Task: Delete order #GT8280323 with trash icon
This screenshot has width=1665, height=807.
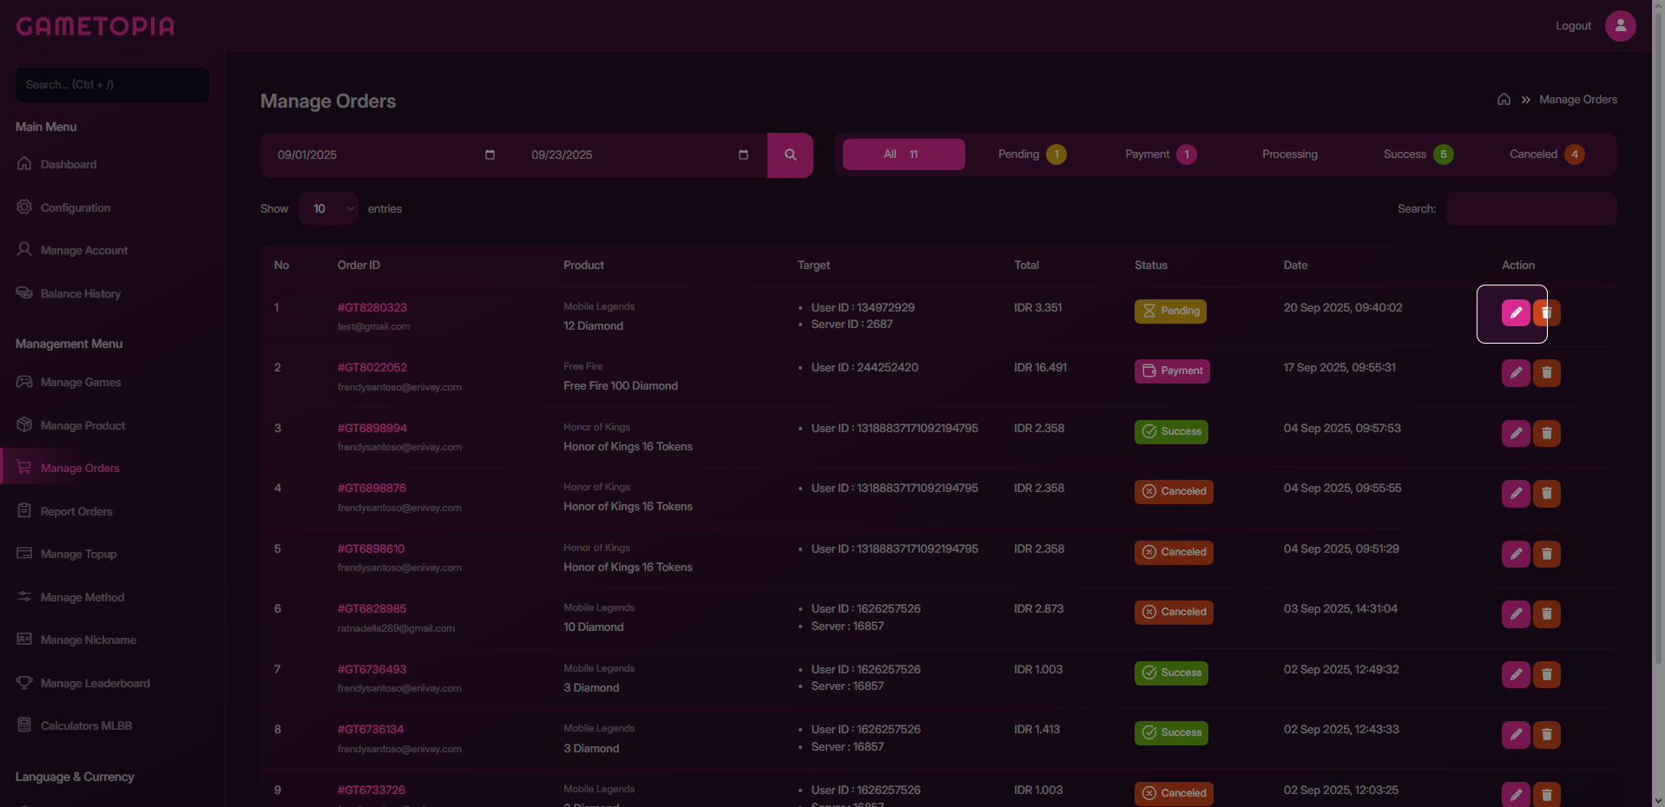Action: click(1547, 312)
